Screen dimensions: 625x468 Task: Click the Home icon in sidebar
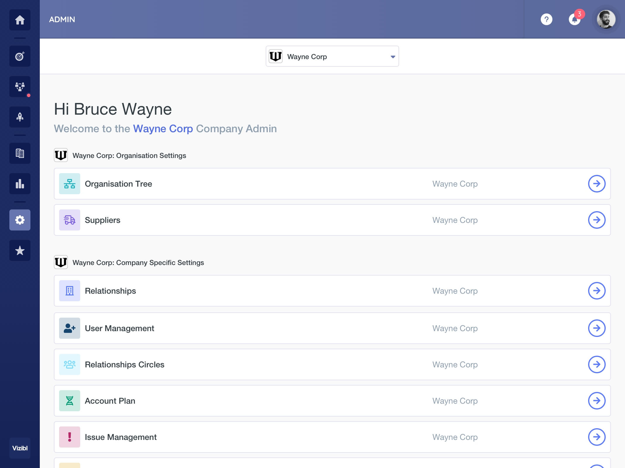tap(20, 20)
